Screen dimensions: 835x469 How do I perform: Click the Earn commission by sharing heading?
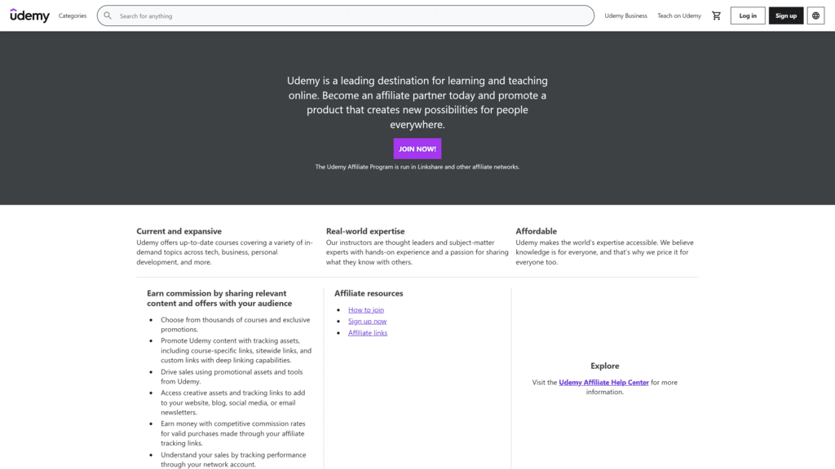219,298
